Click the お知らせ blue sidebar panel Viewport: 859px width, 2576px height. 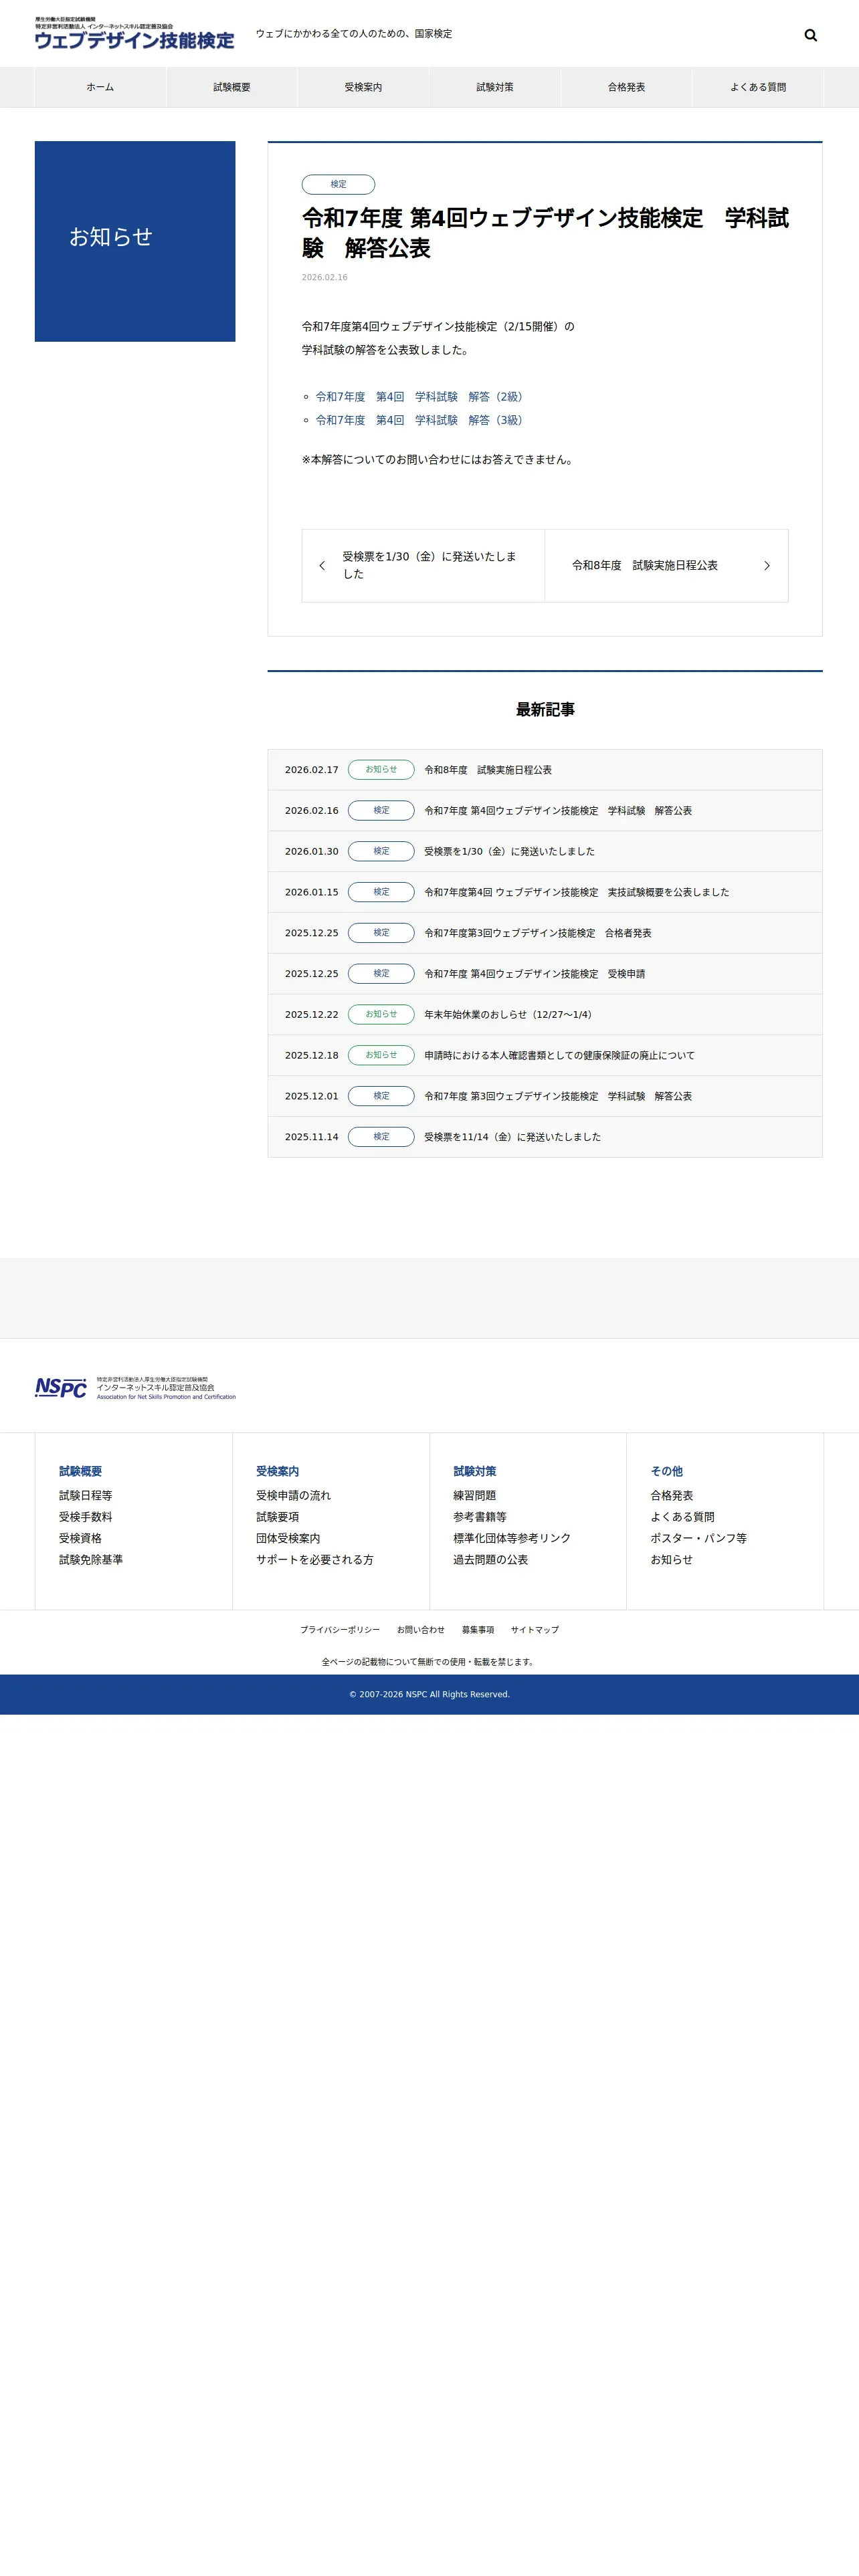click(x=135, y=241)
